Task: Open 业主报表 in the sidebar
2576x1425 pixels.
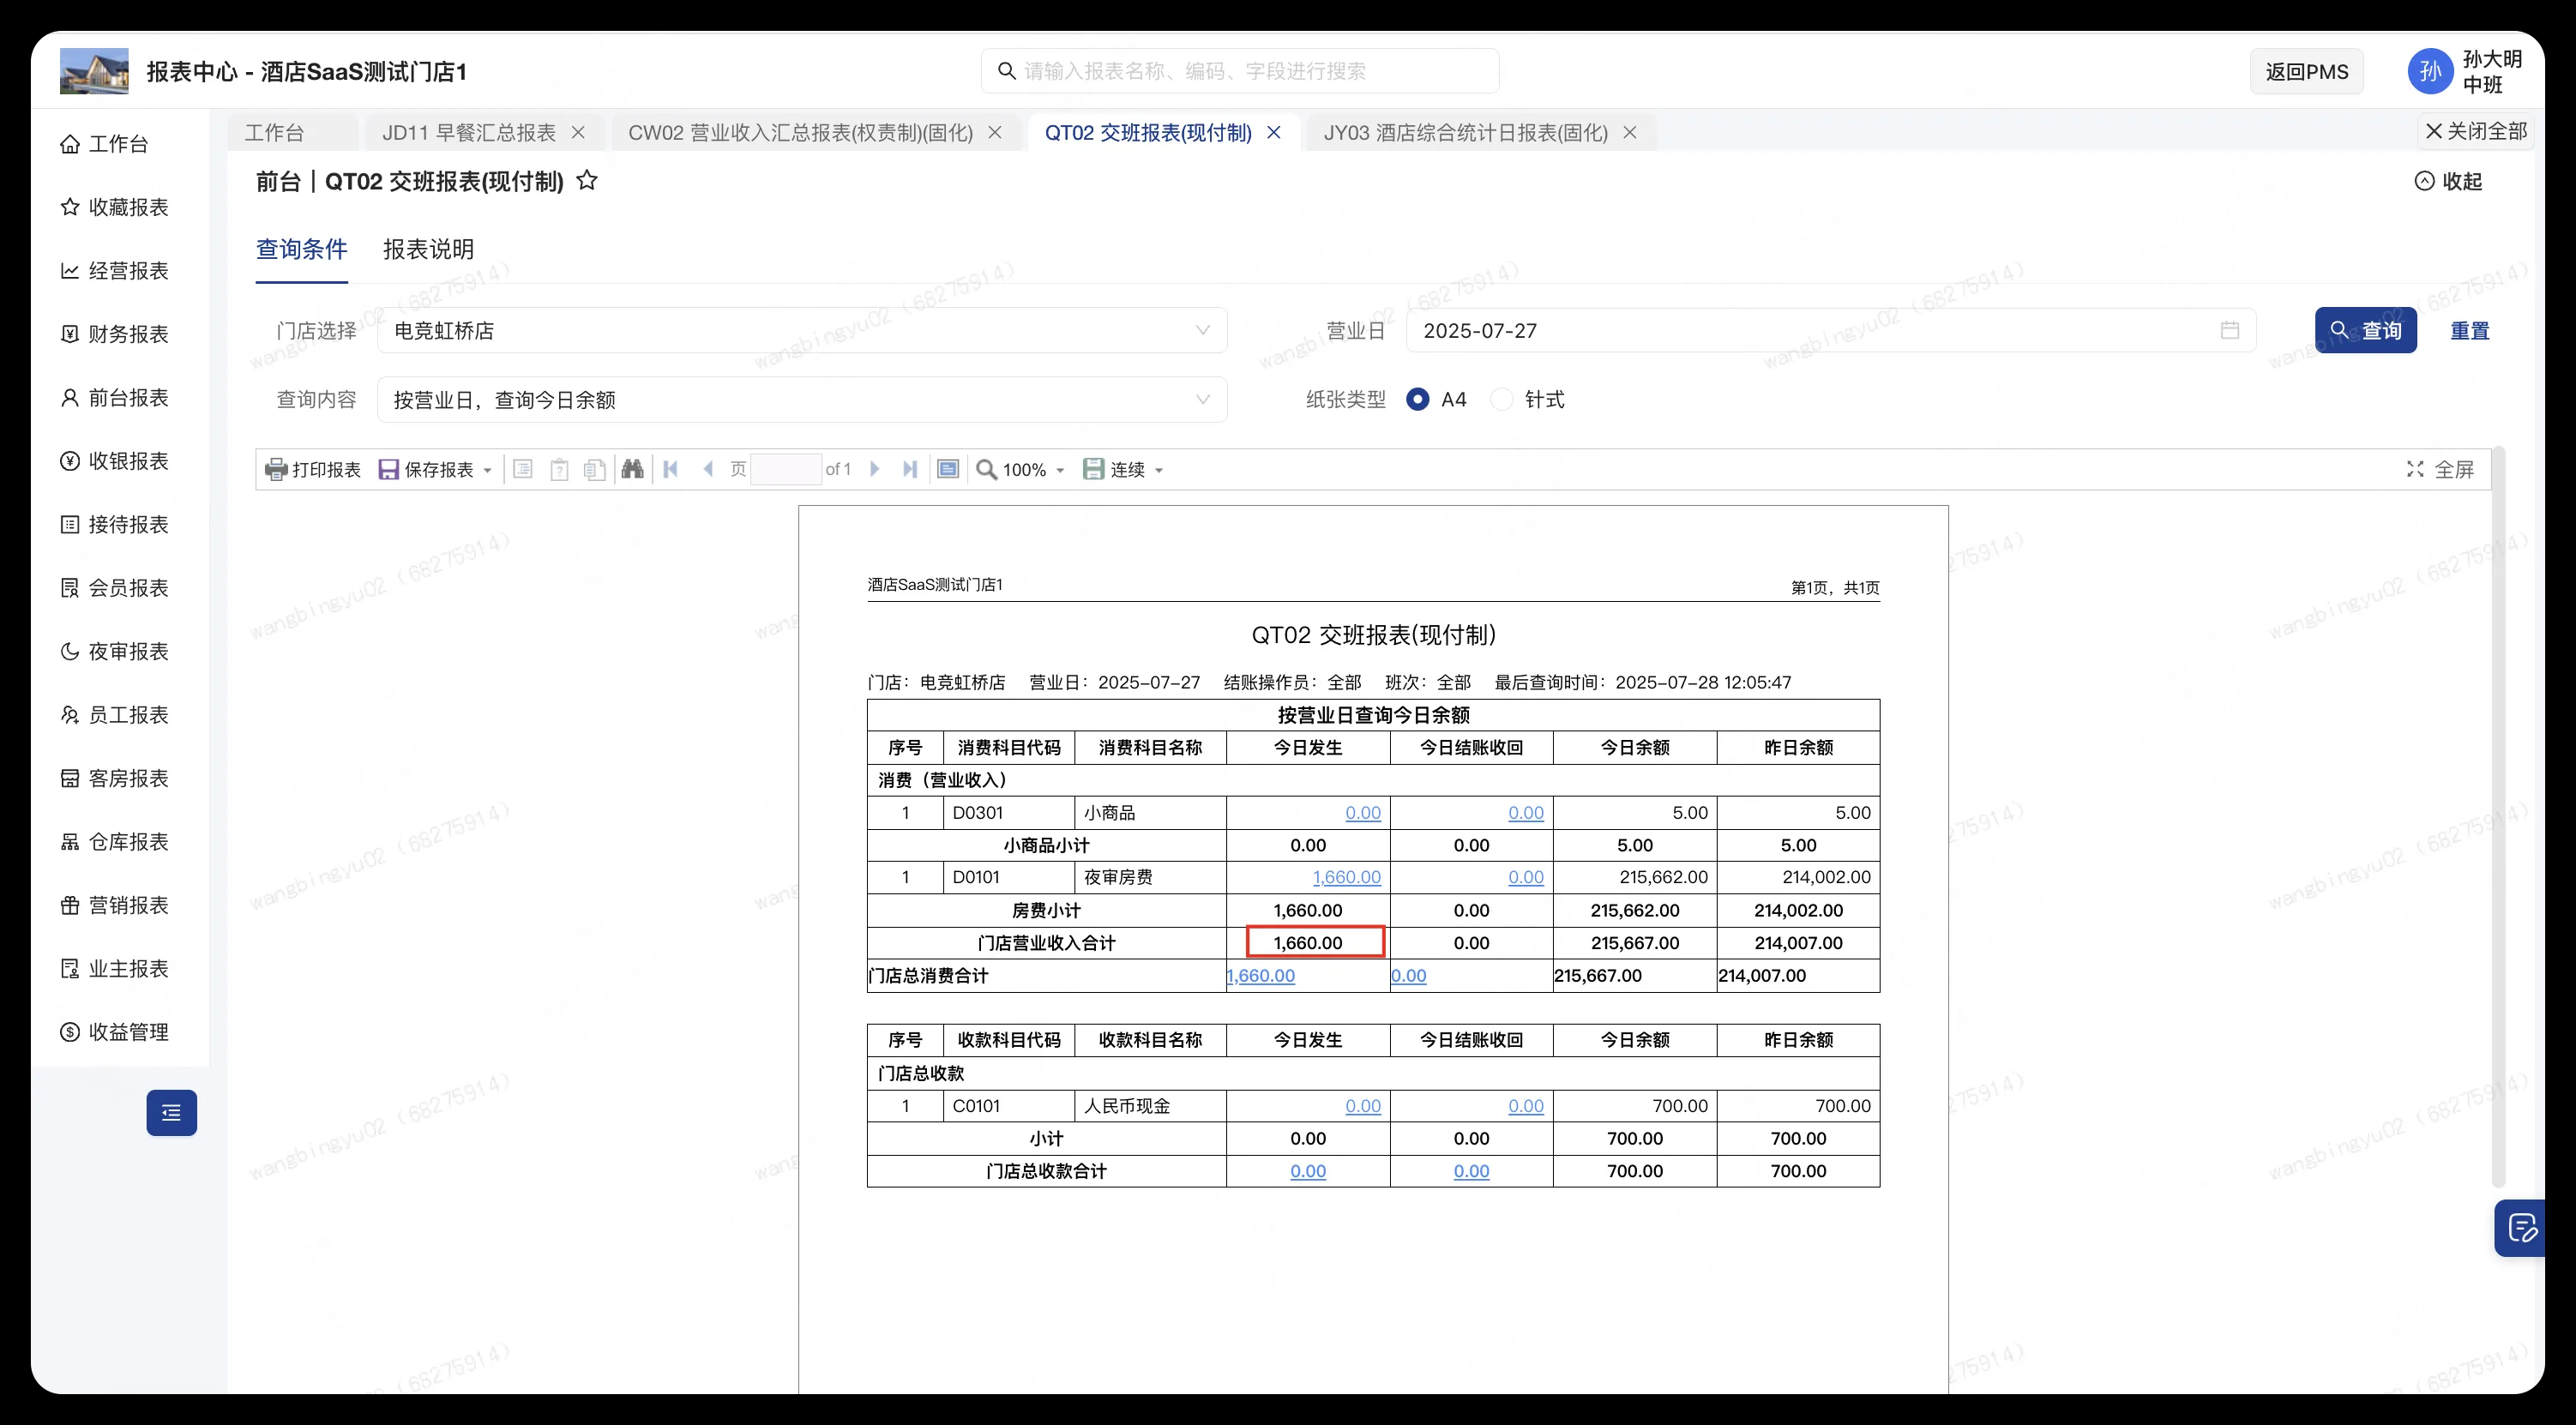Action: [114, 969]
